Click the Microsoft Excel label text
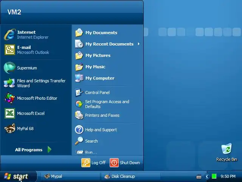This screenshot has height=182, width=242. 31,113
